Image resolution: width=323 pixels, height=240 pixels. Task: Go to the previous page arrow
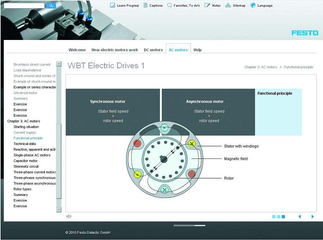click(x=300, y=217)
